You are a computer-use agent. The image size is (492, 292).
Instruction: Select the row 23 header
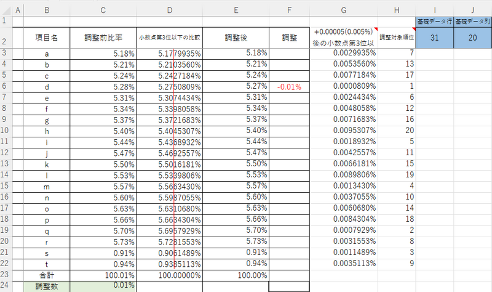pyautogui.click(x=5, y=275)
